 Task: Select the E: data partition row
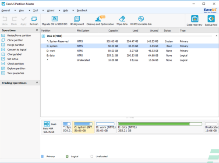(x=130, y=55)
